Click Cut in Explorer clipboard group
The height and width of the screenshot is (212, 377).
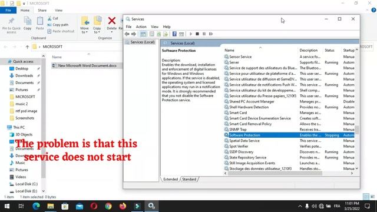click(x=53, y=18)
